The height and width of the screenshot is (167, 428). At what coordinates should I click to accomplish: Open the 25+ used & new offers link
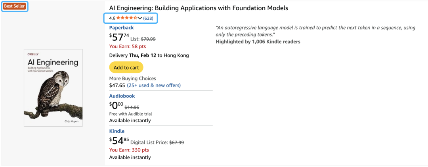click(x=154, y=85)
